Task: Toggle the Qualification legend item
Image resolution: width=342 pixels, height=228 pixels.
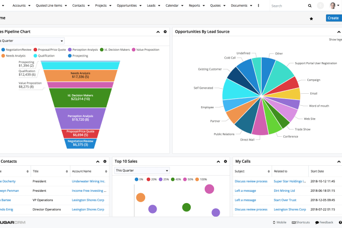Action: point(44,56)
